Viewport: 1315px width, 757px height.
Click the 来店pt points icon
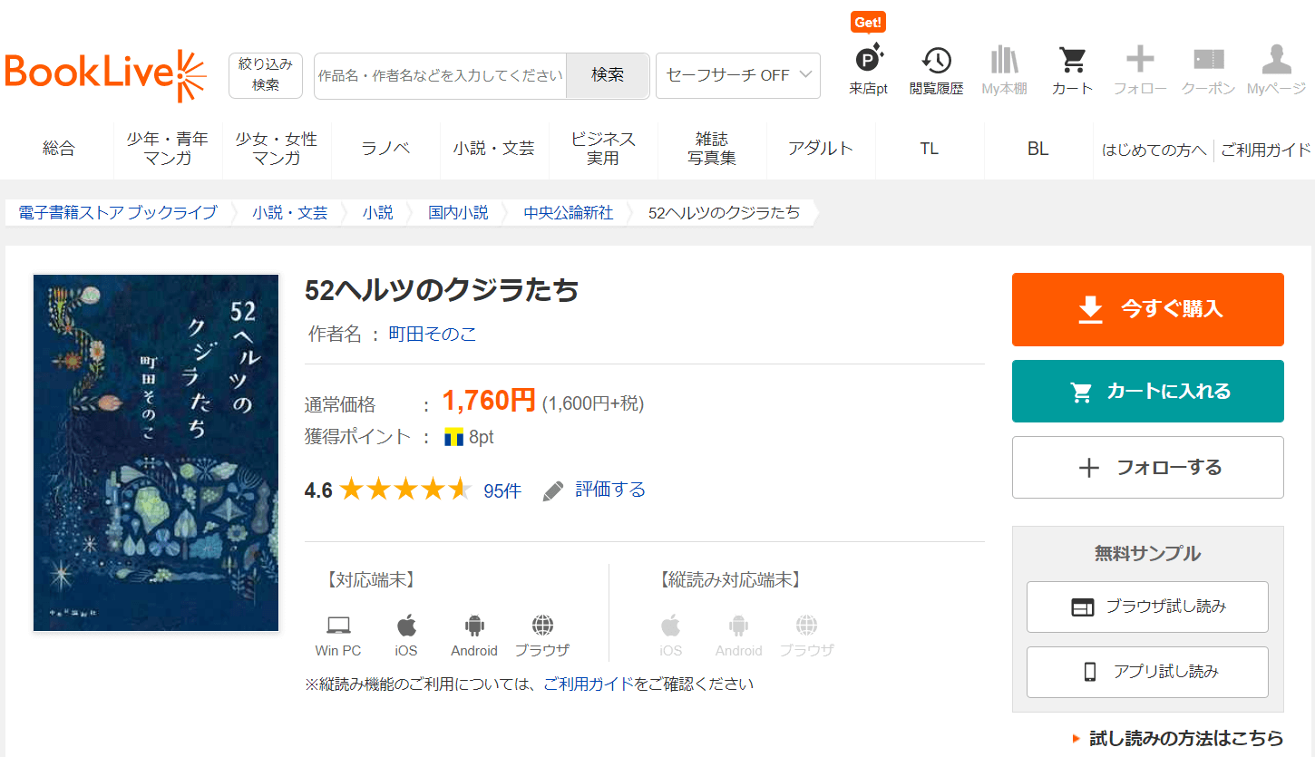(x=868, y=63)
